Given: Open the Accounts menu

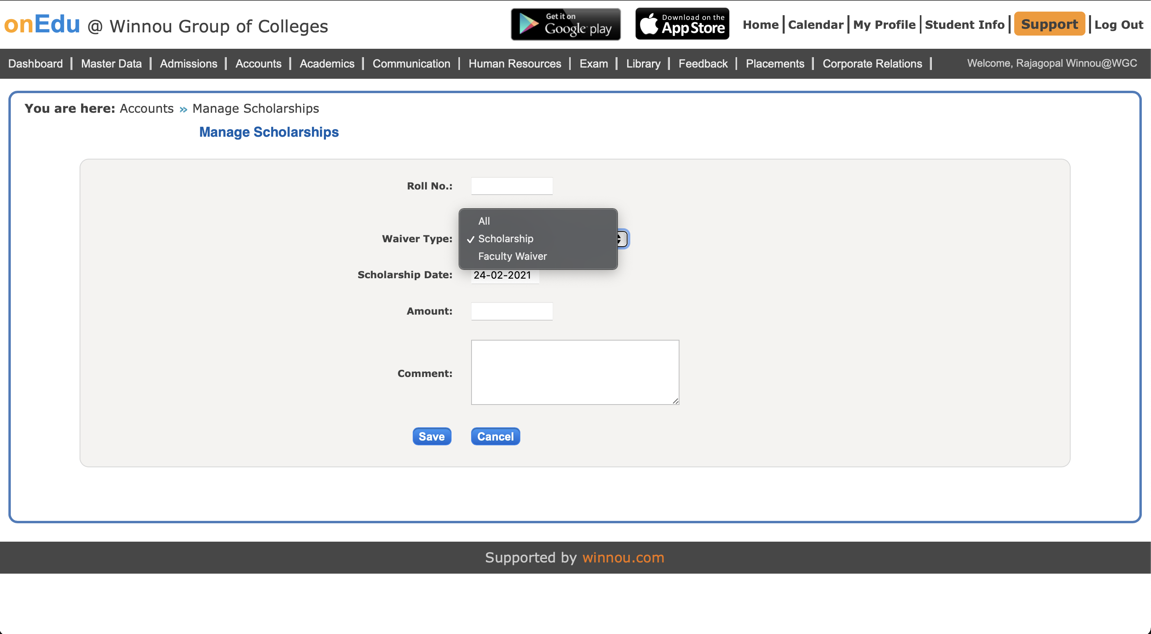Looking at the screenshot, I should [x=258, y=64].
